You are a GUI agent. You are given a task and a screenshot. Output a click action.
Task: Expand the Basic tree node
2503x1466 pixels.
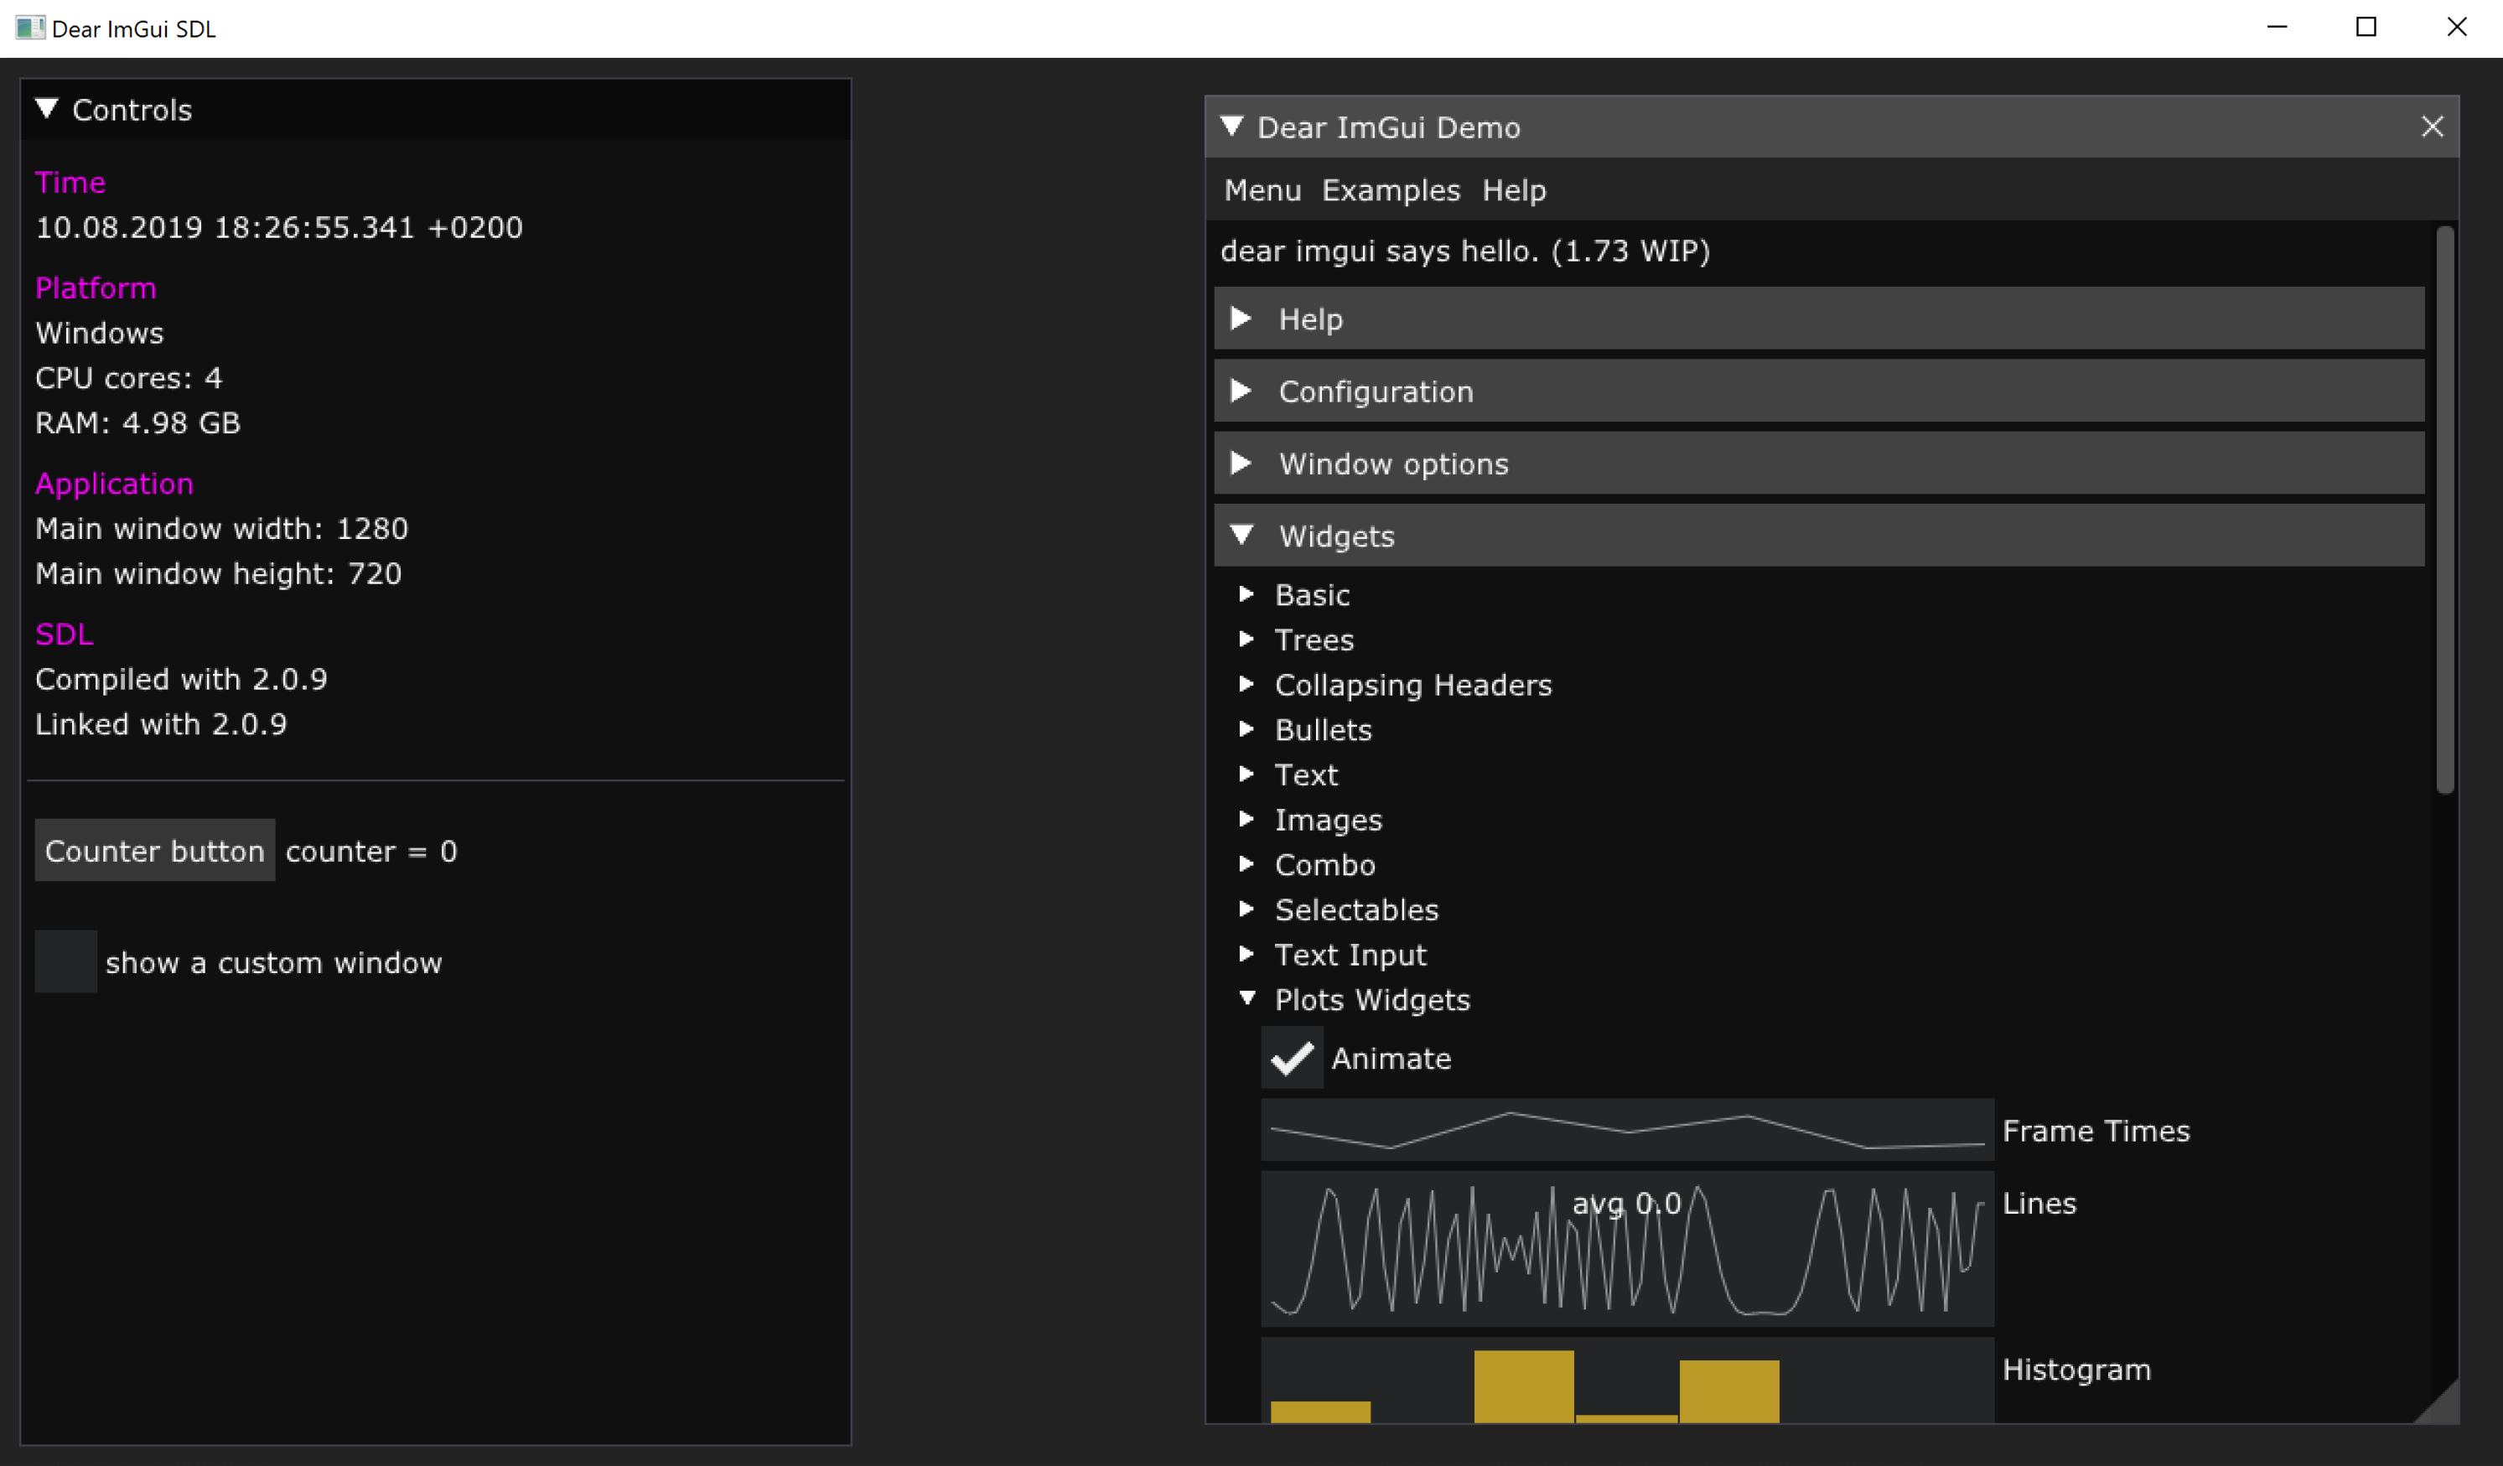(x=1246, y=594)
